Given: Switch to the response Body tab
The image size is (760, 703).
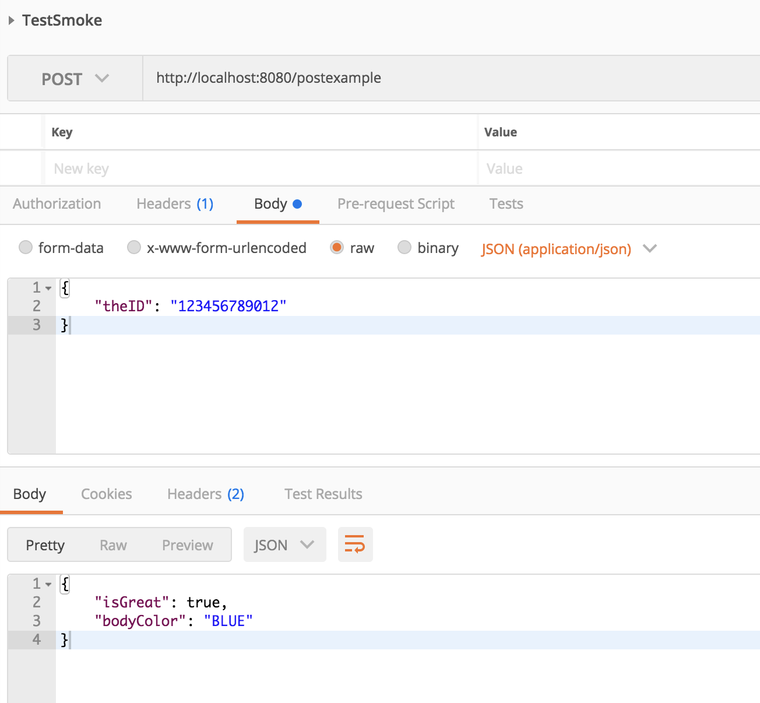Looking at the screenshot, I should pos(30,494).
